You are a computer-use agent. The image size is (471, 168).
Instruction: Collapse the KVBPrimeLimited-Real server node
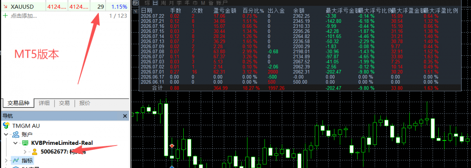16,143
